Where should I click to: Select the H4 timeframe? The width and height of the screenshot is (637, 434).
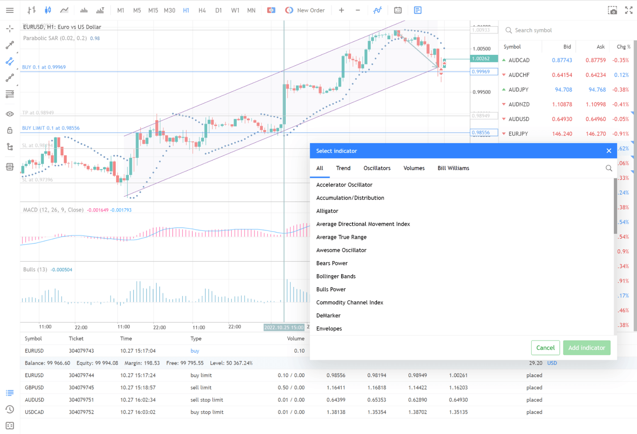click(202, 10)
